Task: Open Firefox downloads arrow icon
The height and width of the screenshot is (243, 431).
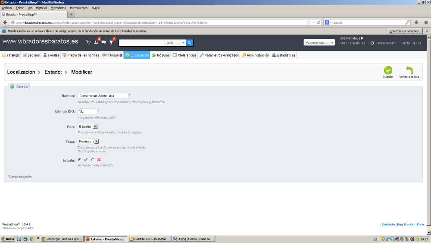Action: [x=416, y=22]
